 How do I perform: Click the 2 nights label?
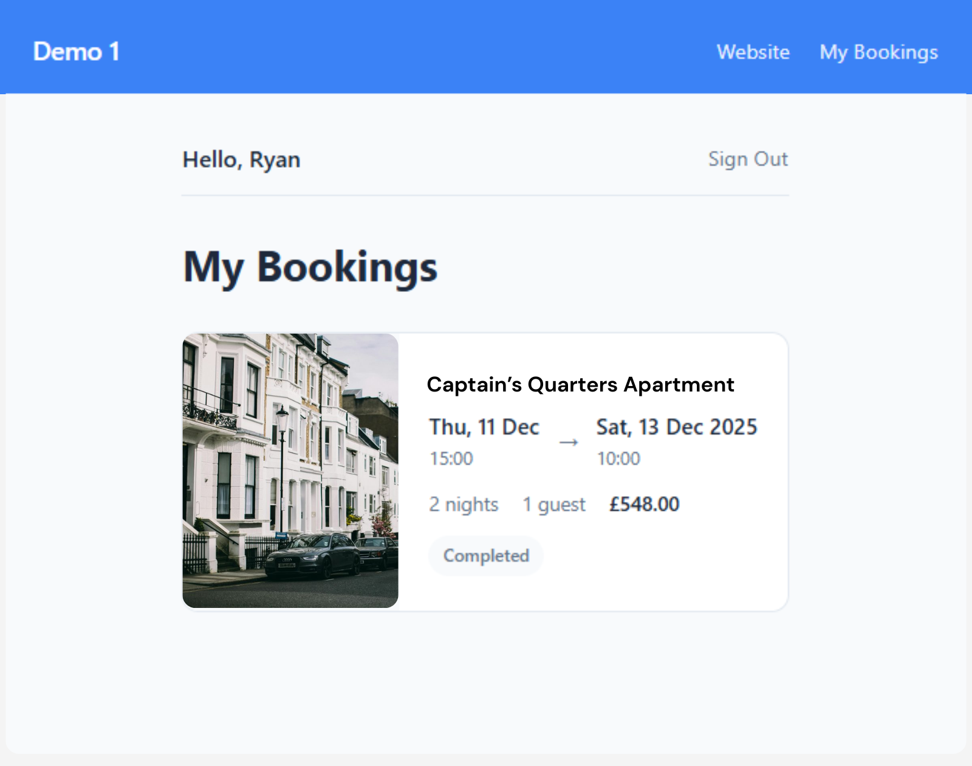tap(464, 505)
